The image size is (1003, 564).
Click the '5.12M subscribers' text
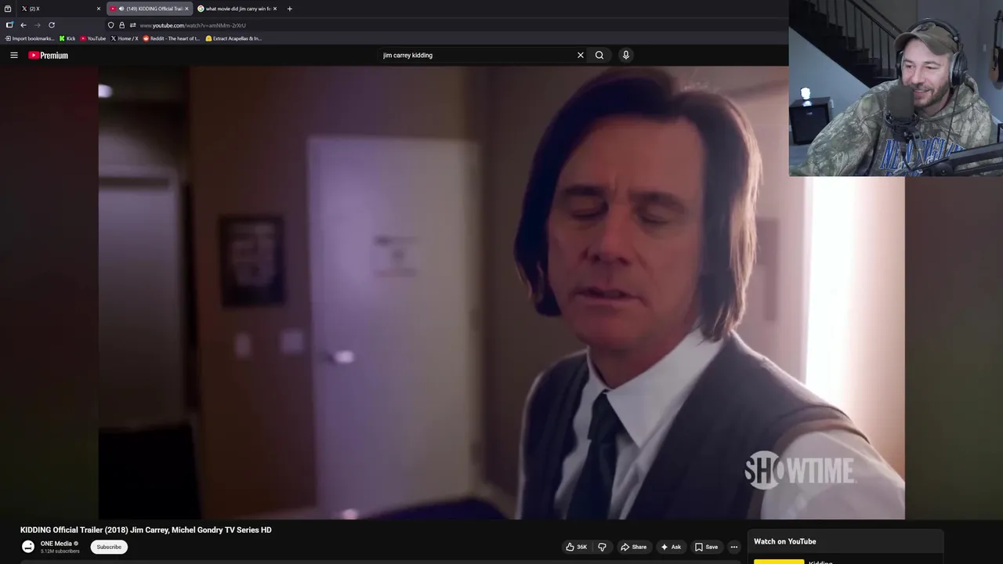[60, 551]
